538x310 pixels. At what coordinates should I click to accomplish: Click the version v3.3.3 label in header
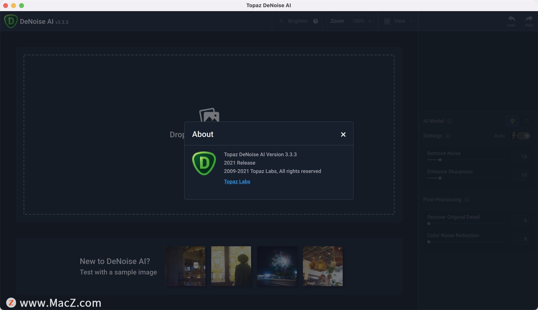click(x=62, y=22)
